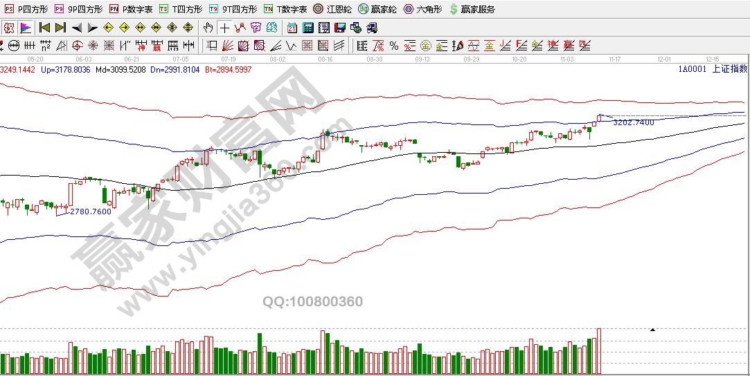Viewport: 750px width, 376px height.
Task: Toggle the crosshair cursor tool
Action: coord(224,28)
